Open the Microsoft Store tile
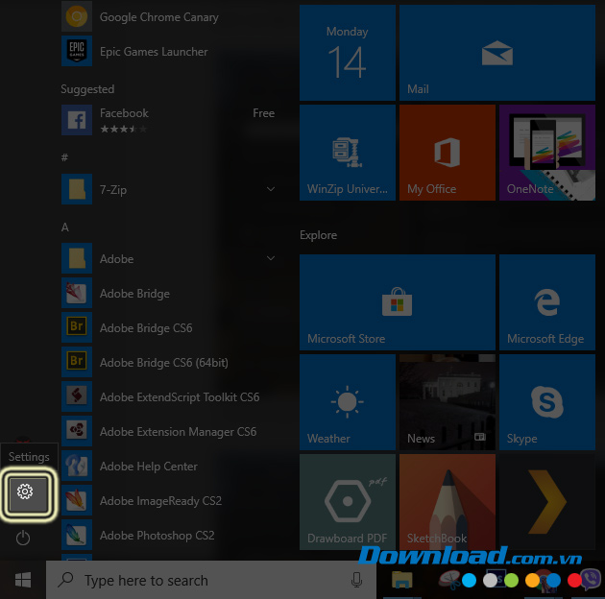The image size is (605, 599). point(398,302)
